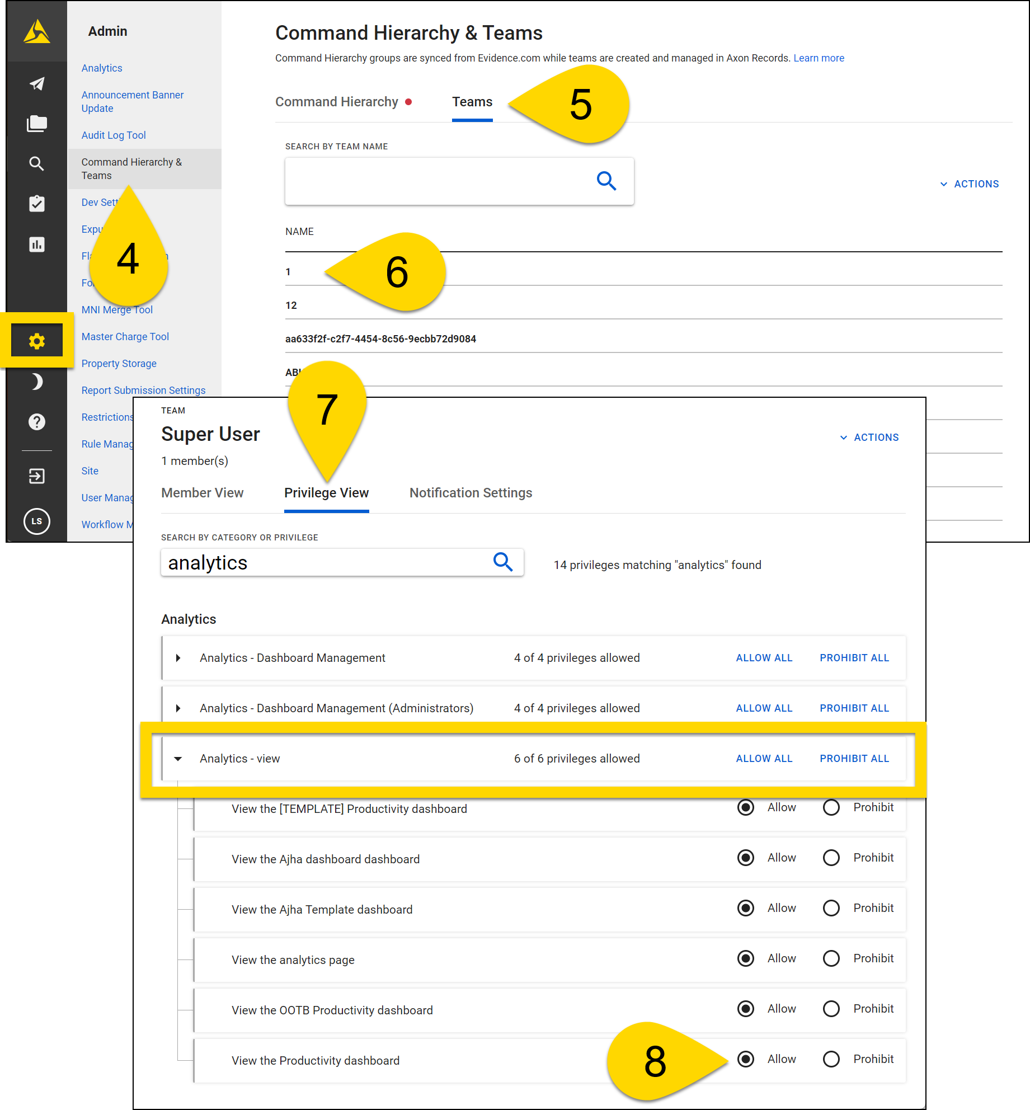Open the analytics bar chart sidebar icon
This screenshot has height=1110, width=1030.
[36, 244]
